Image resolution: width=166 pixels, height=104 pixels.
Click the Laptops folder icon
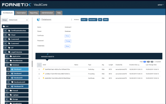pyautogui.click(x=11, y=95)
